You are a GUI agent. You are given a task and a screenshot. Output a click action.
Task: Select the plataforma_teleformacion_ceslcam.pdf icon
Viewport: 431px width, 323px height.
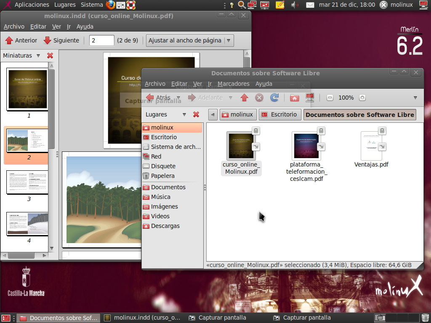pyautogui.click(x=306, y=146)
